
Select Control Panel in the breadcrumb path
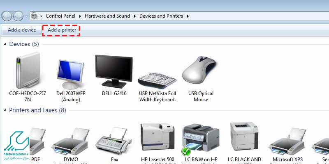pyautogui.click(x=60, y=16)
